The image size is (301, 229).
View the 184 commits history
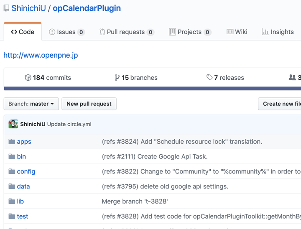click(x=48, y=78)
